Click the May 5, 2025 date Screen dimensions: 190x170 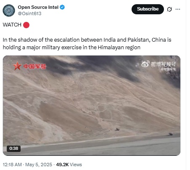point(39,165)
